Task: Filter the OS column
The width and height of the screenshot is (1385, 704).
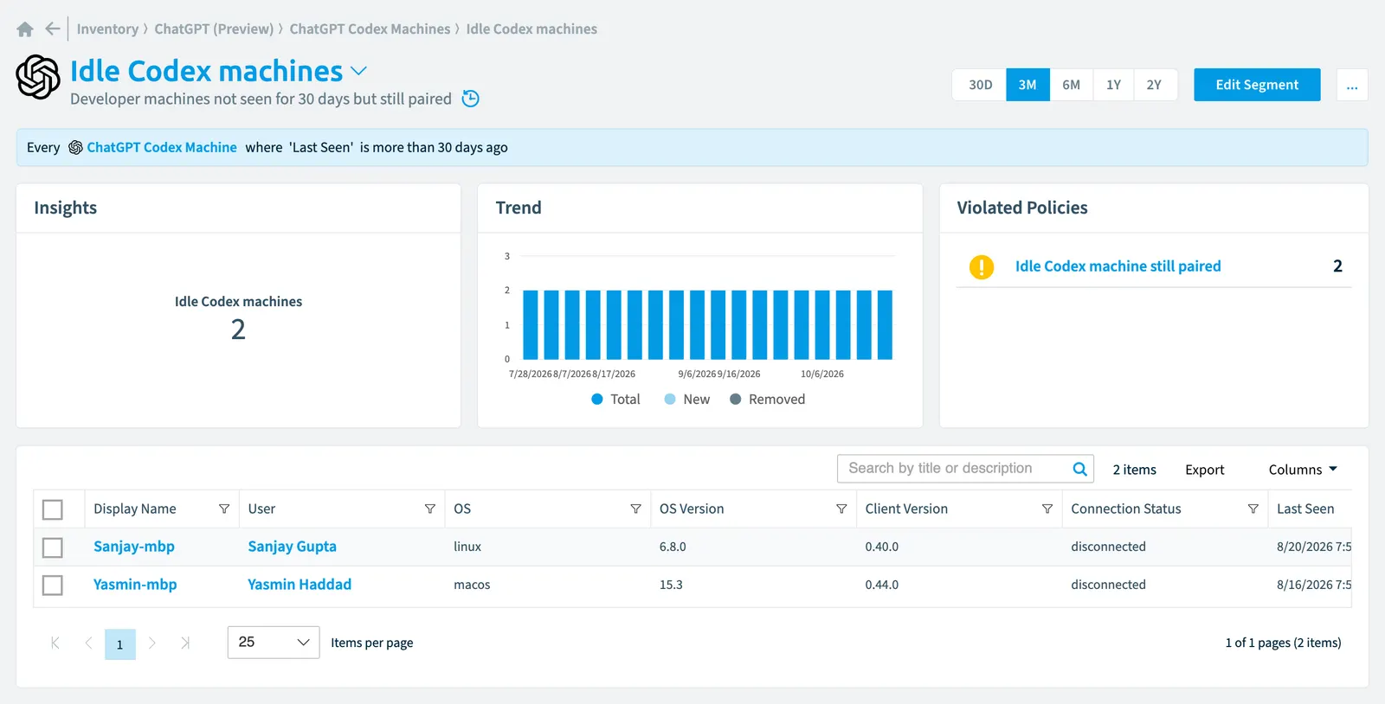Action: [635, 509]
